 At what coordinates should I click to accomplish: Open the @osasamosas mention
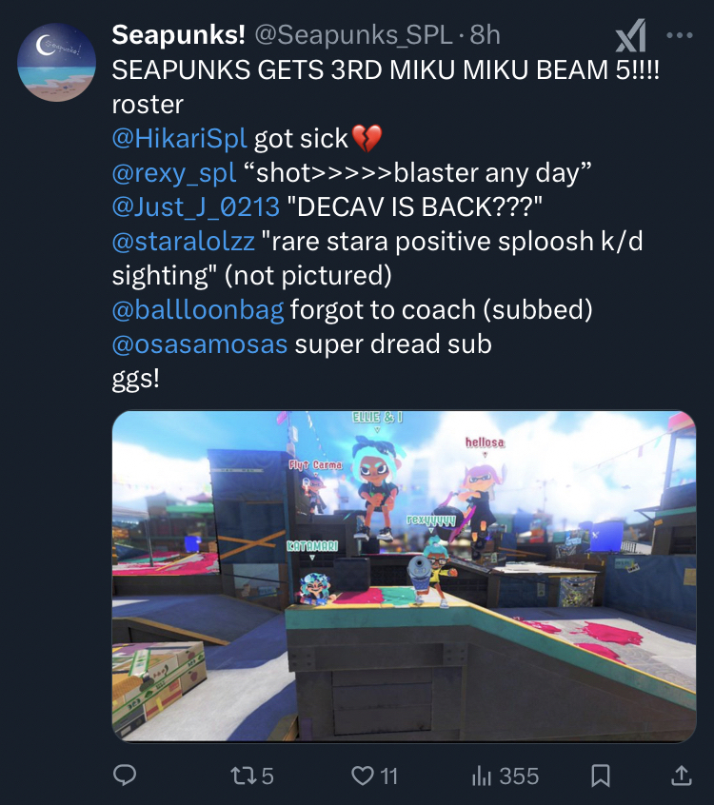[199, 344]
